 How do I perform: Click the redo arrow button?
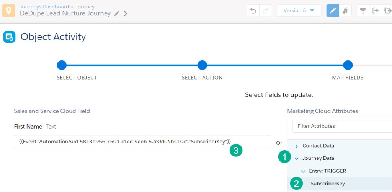[x=265, y=11]
